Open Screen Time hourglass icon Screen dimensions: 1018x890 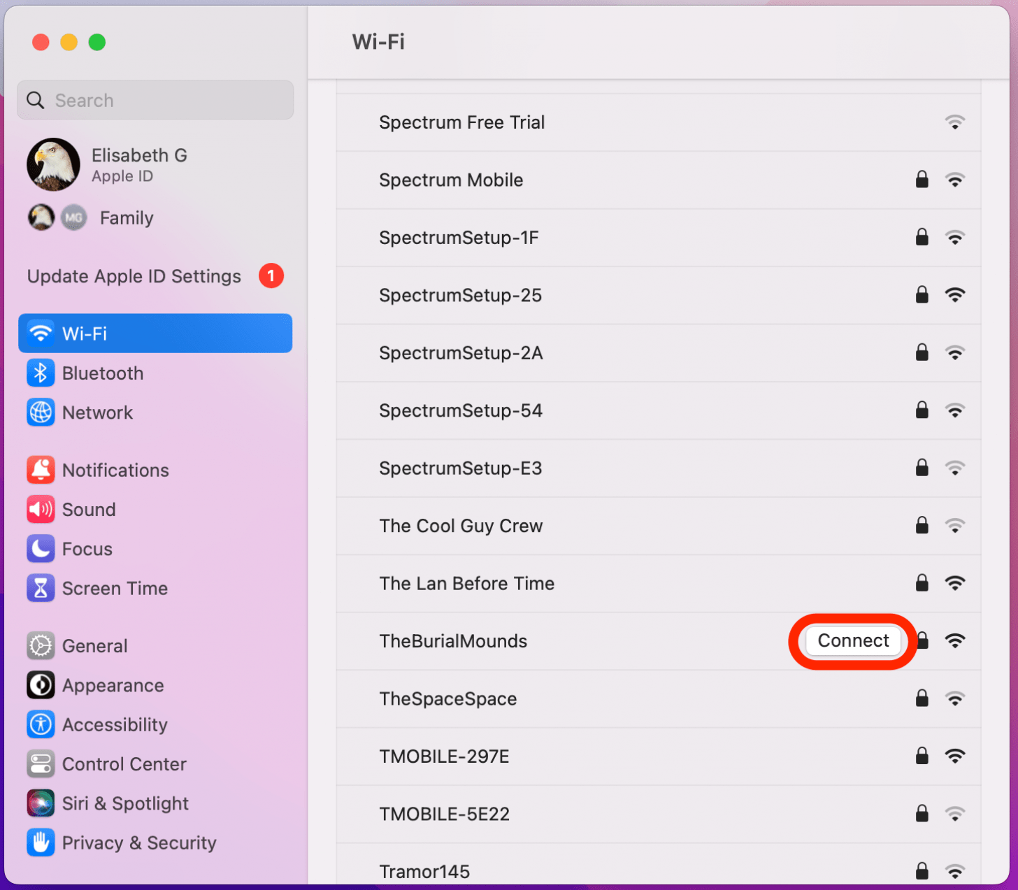click(x=41, y=588)
